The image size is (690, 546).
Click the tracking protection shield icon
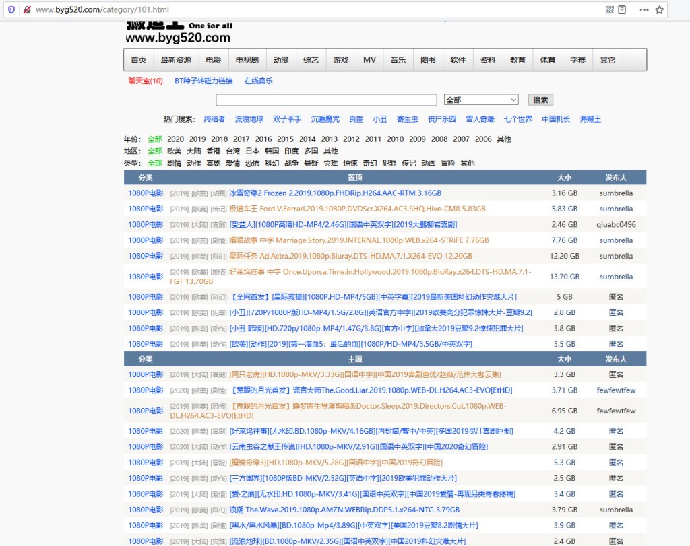(x=11, y=10)
